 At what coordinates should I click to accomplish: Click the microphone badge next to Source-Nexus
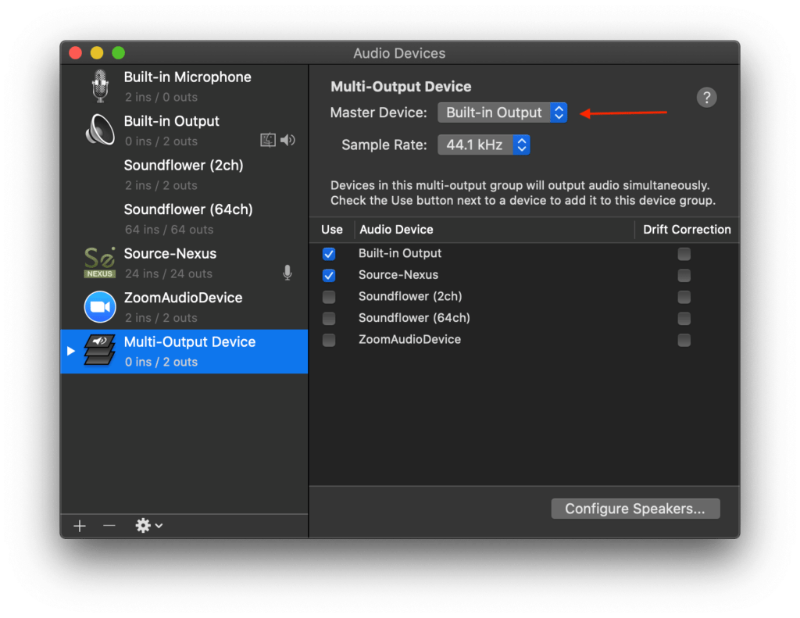coord(287,272)
